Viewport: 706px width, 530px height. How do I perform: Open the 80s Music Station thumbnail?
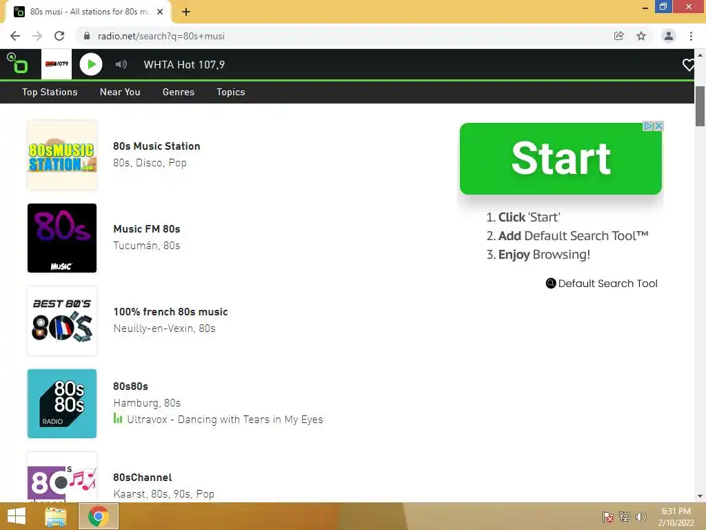tap(62, 155)
